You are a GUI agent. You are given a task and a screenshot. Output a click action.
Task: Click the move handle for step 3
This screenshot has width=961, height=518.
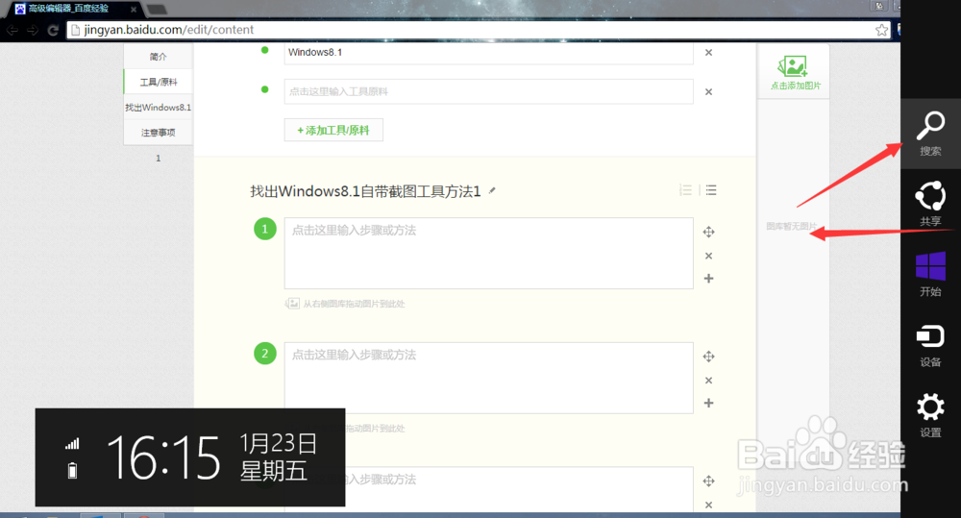click(708, 481)
